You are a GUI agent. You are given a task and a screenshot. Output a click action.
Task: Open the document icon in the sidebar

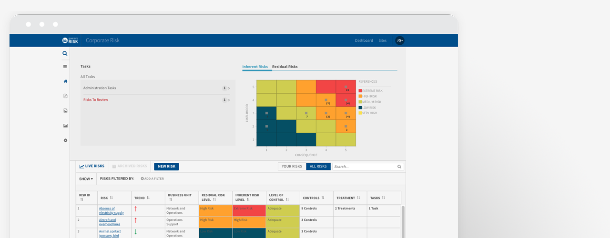pyautogui.click(x=65, y=96)
